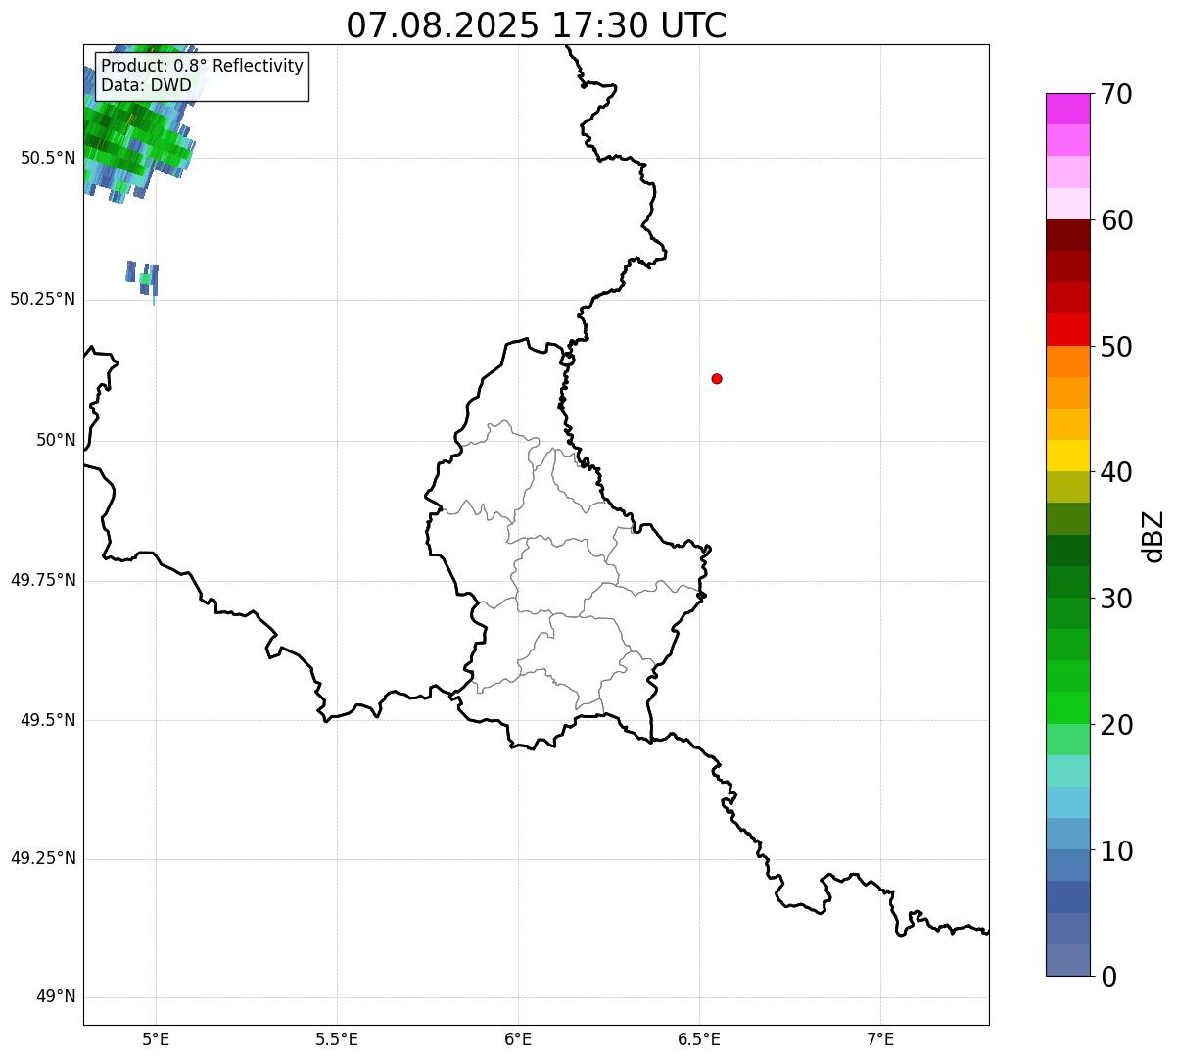The image size is (1177, 1059).
Task: Click the 6°E longitude label
Action: [518, 1039]
